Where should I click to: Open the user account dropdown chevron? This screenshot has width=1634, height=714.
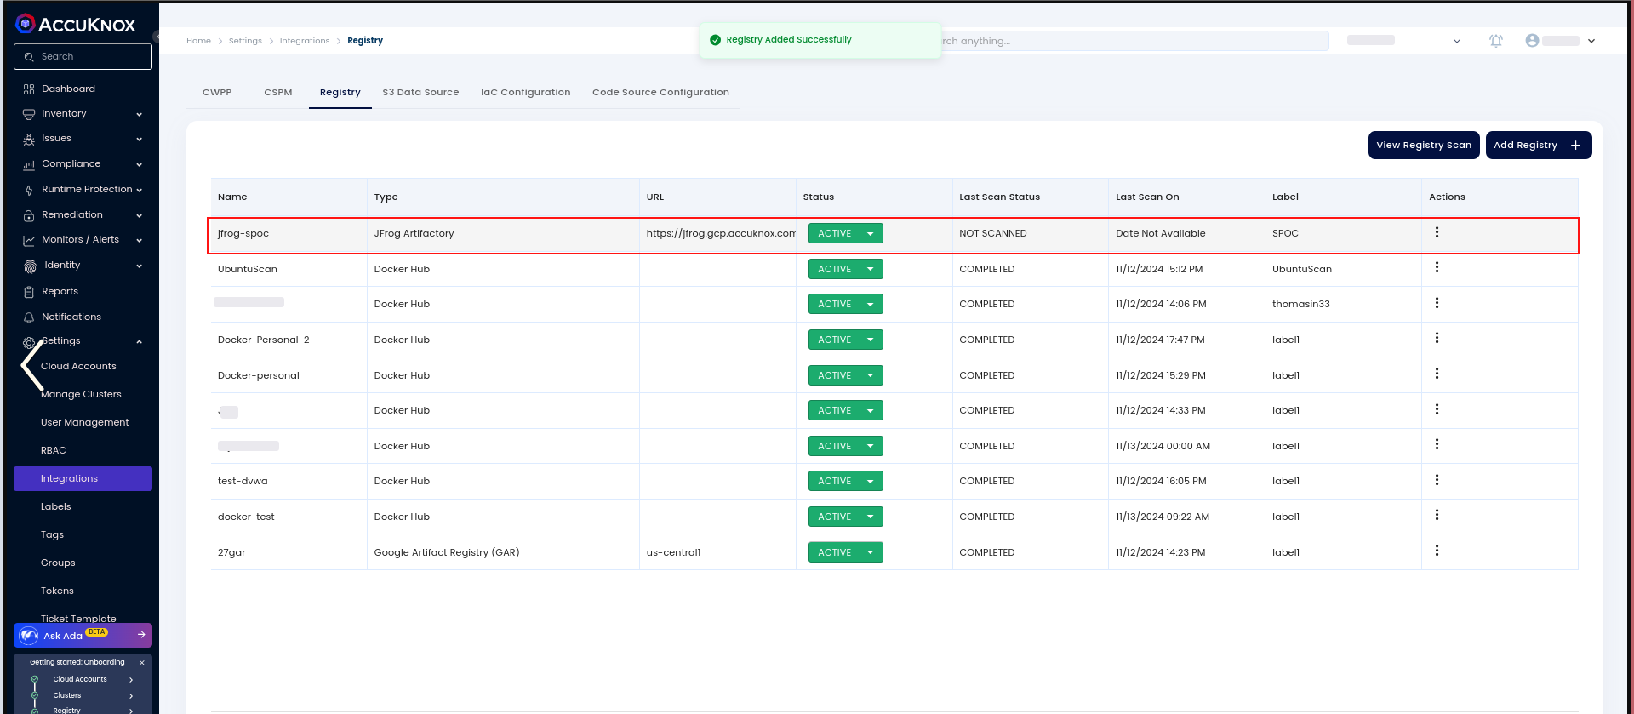pos(1591,41)
